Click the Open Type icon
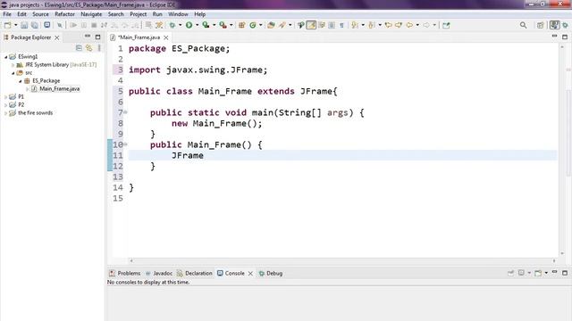This screenshot has width=572, height=321. tap(271, 25)
